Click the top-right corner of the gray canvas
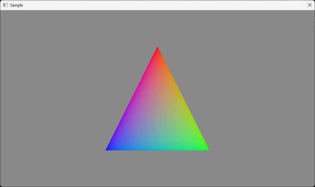The height and width of the screenshot is (187, 315). [313, 11]
